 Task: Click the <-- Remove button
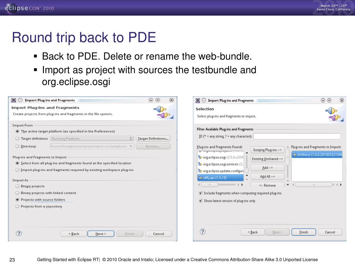pyautogui.click(x=268, y=185)
